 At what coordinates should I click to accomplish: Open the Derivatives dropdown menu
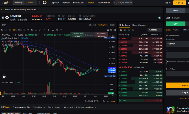click(x=79, y=3)
